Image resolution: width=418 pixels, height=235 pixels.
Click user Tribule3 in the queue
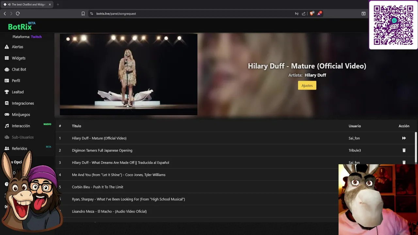pos(355,150)
